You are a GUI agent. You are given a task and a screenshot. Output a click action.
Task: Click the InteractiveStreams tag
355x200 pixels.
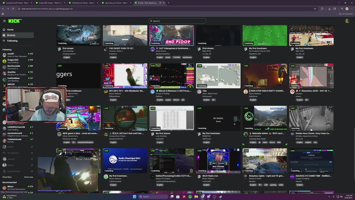pos(85,142)
